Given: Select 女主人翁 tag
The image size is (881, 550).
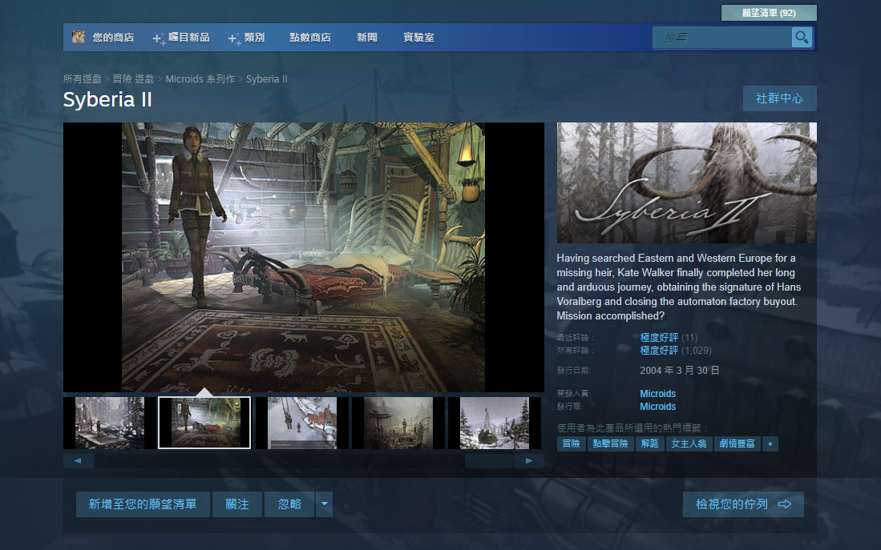Looking at the screenshot, I should (x=689, y=444).
